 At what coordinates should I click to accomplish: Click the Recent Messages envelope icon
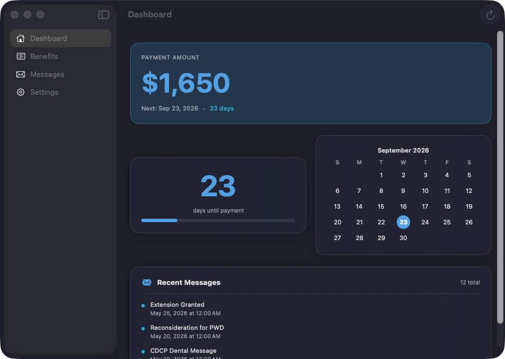point(147,282)
